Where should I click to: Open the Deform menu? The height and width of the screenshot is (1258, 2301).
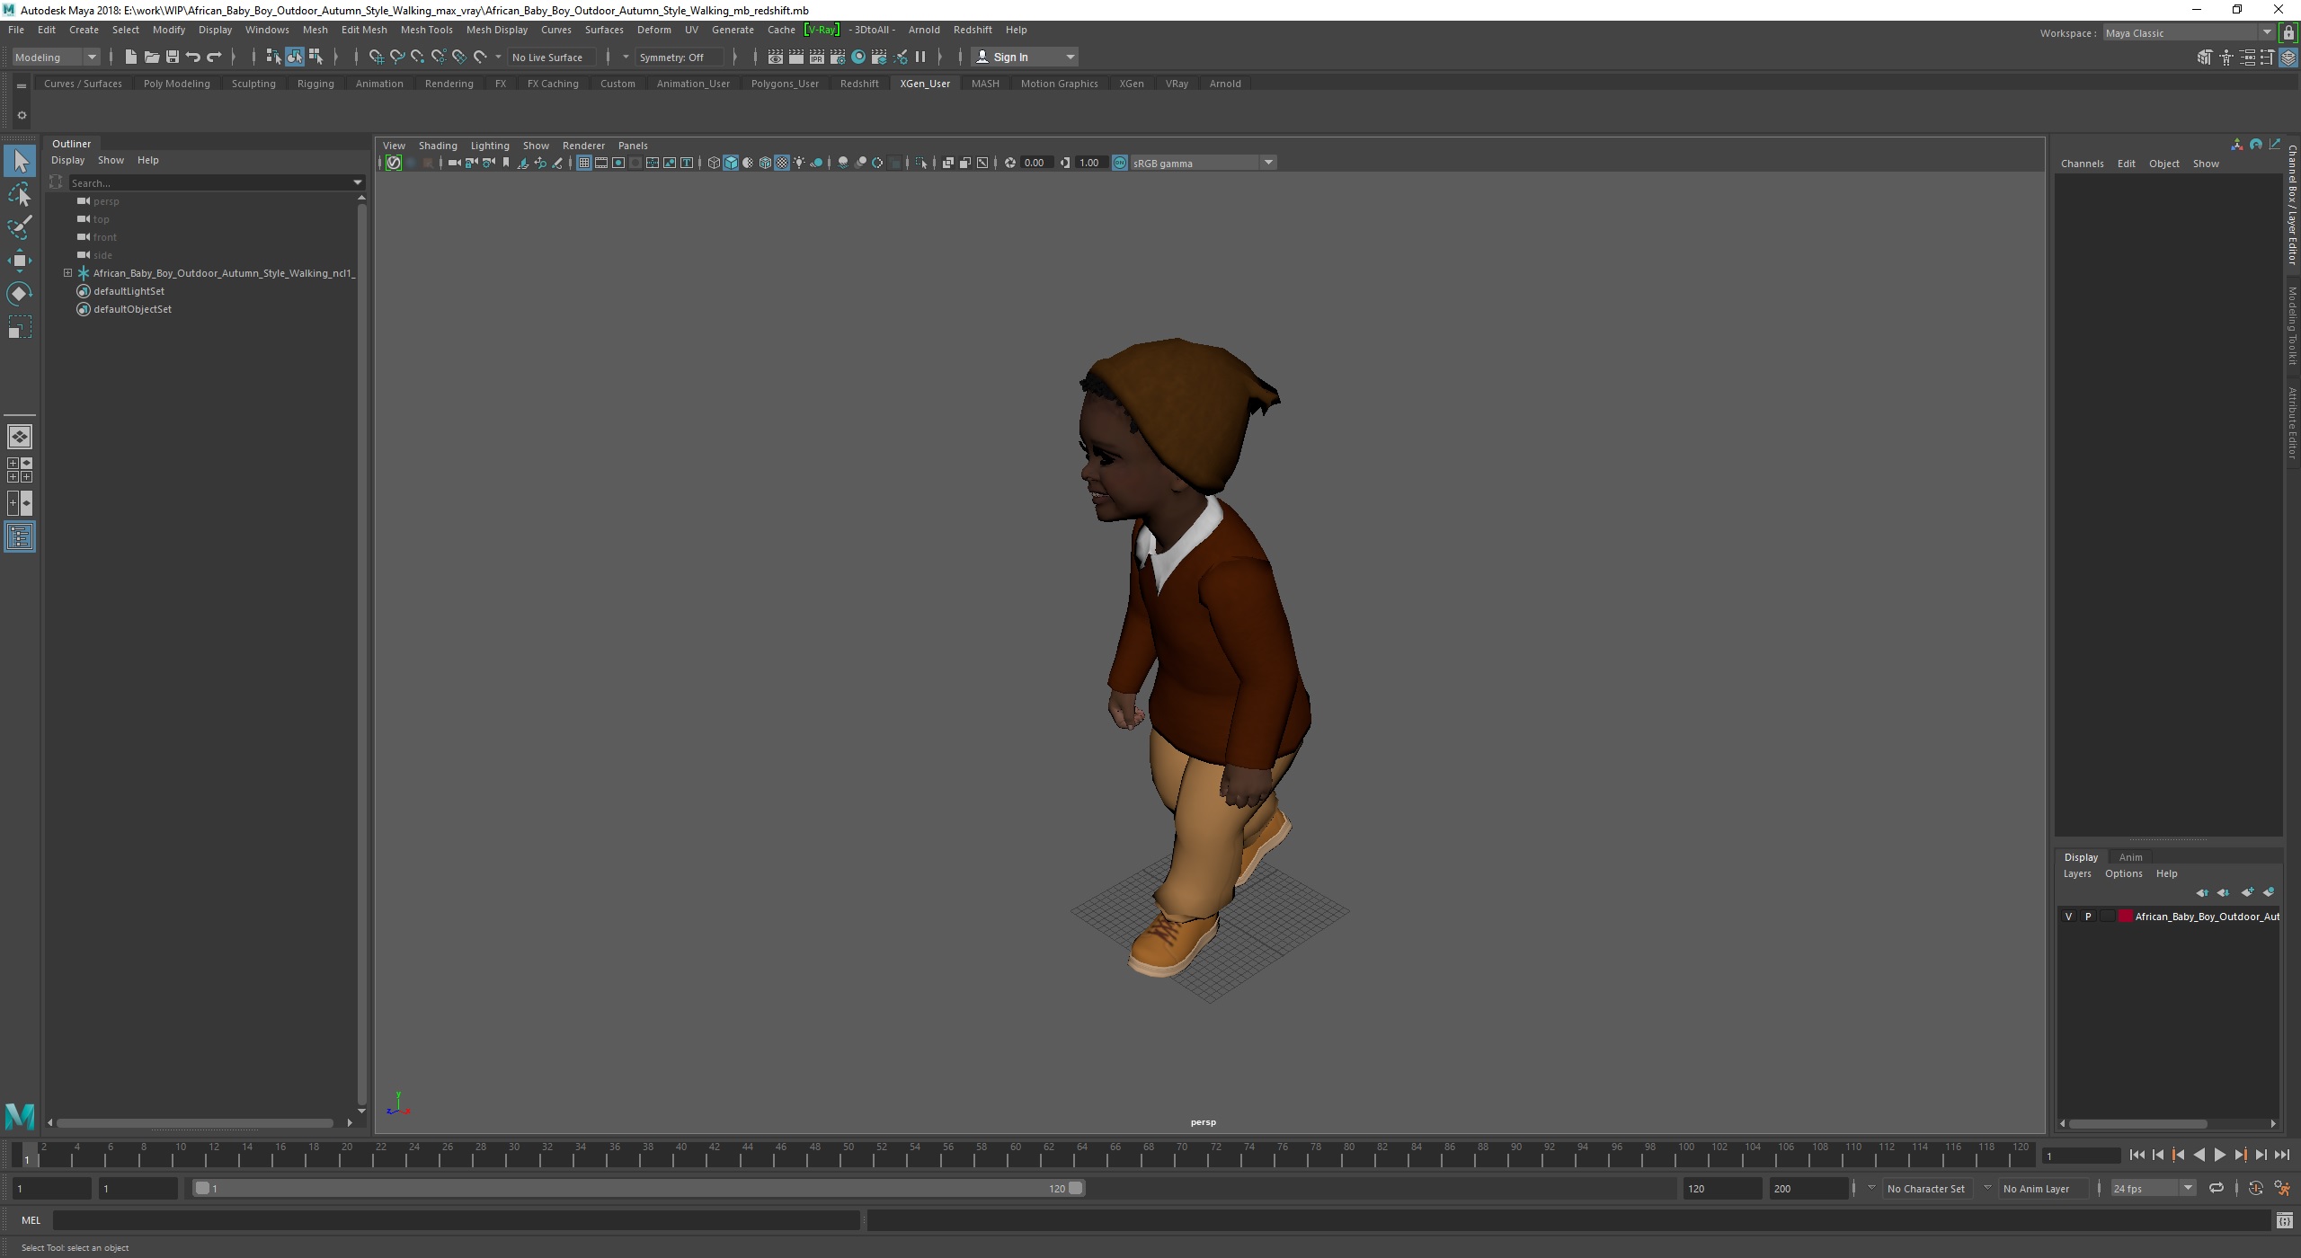click(653, 30)
